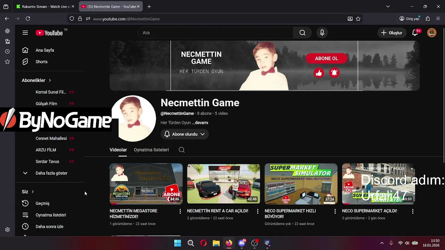Reload the page in browser toolbar
Viewport: 445px width, 250px height.
tap(28, 19)
